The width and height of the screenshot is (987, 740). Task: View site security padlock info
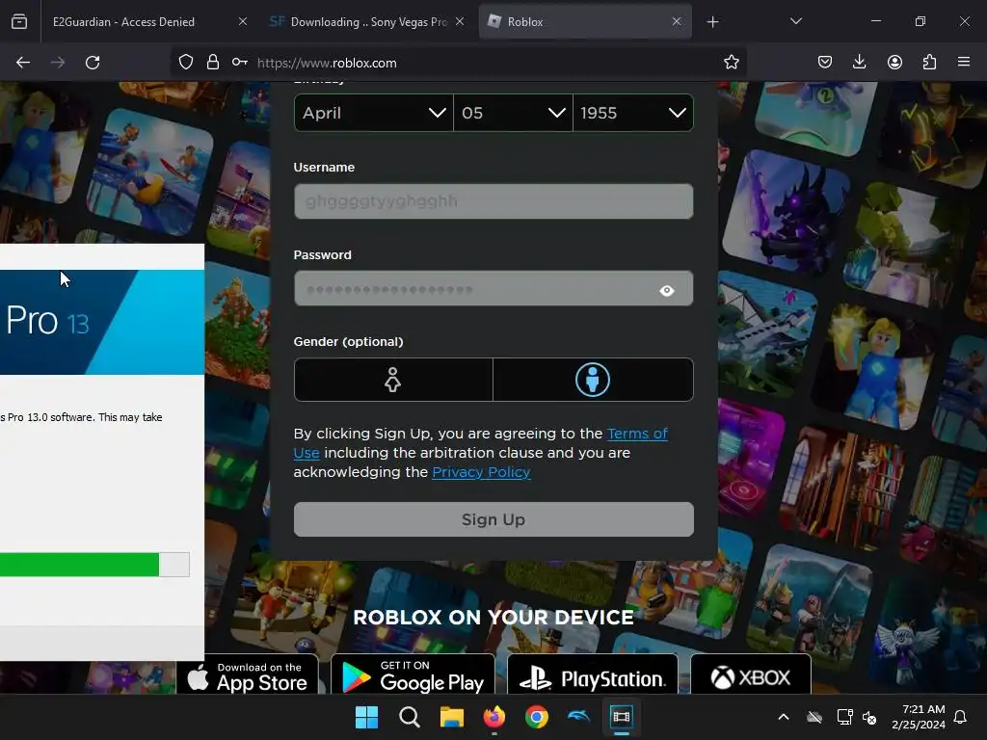[213, 63]
